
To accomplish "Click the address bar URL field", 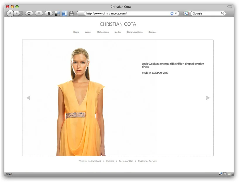I will [x=128, y=13].
